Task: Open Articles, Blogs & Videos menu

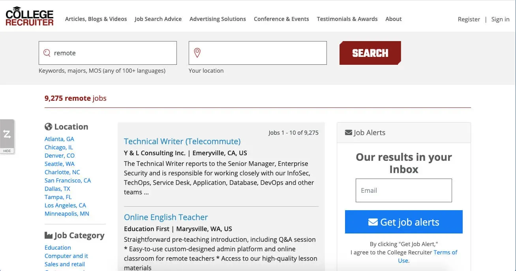Action: pos(96,19)
